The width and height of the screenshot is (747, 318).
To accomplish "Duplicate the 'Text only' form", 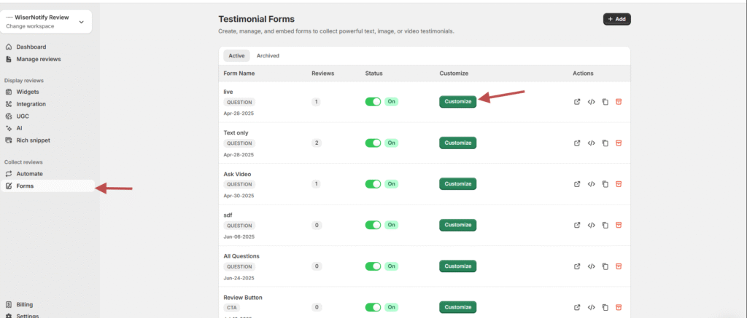I will [605, 143].
